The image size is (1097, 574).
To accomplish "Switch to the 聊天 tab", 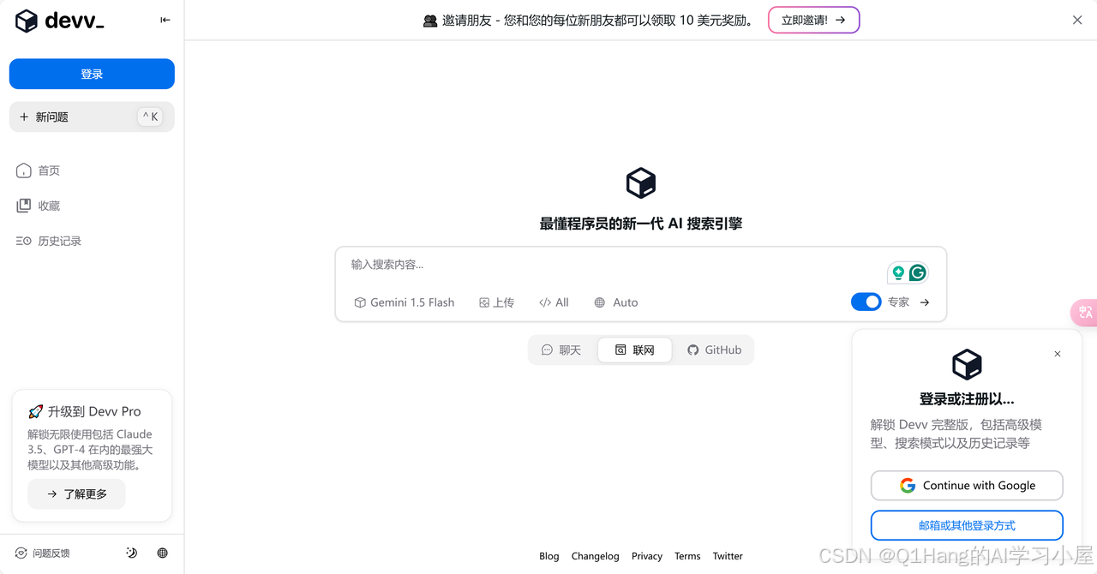I will [561, 350].
